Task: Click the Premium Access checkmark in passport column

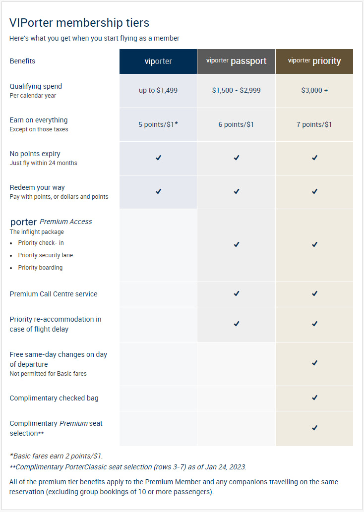Action: click(237, 244)
